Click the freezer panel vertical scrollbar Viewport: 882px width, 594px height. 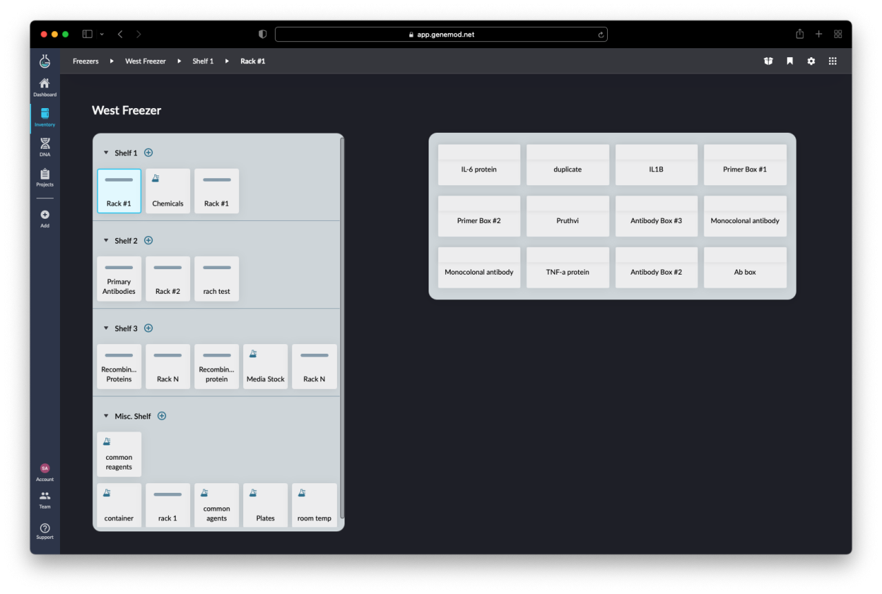click(342, 327)
